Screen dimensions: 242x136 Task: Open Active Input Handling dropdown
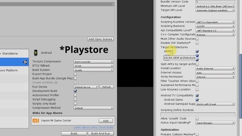point(215,123)
